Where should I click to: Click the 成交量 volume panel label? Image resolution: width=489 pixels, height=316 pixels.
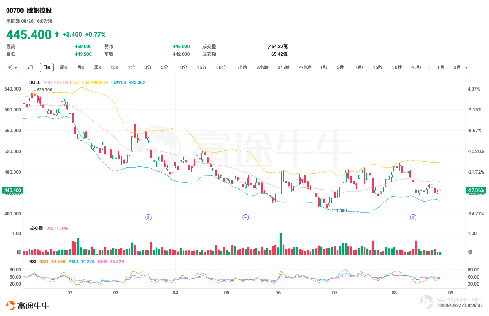pyautogui.click(x=36, y=229)
